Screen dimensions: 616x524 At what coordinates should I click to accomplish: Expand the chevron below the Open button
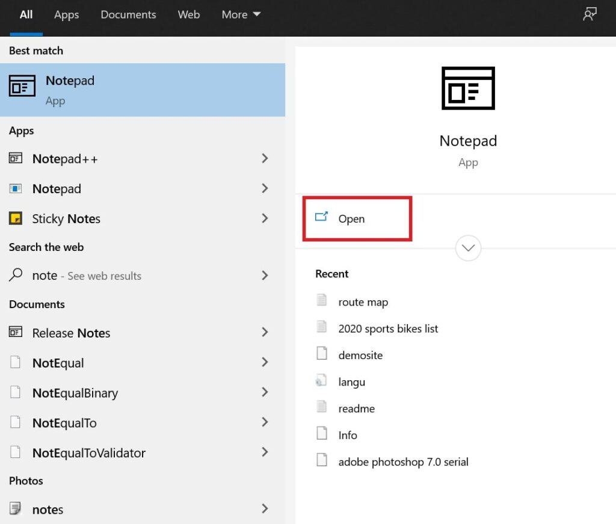pyautogui.click(x=468, y=248)
